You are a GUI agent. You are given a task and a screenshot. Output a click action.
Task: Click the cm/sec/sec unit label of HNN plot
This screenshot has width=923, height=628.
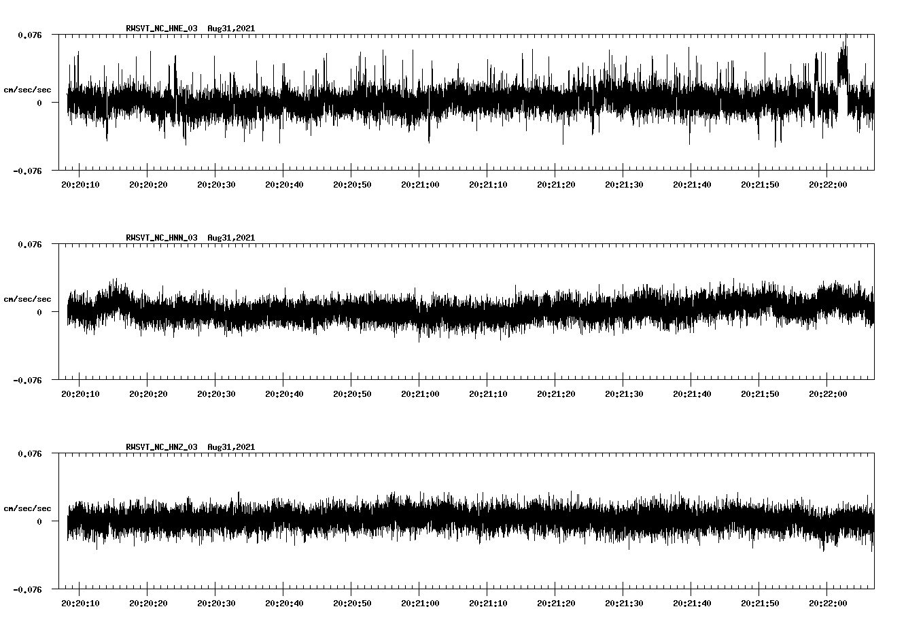(x=27, y=299)
